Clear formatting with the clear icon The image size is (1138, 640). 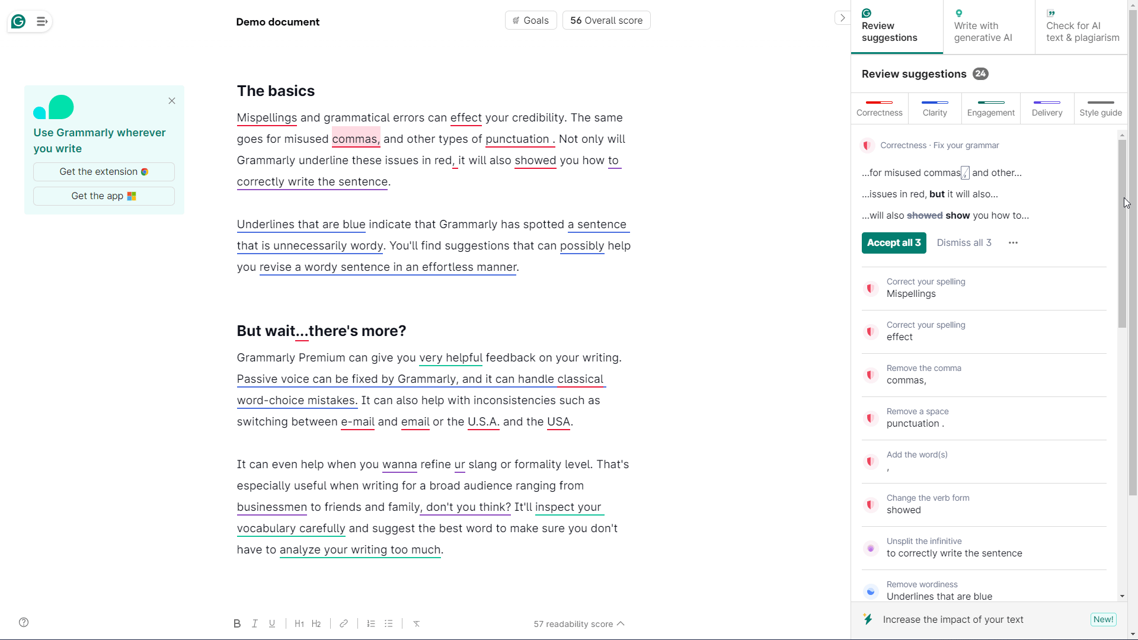[417, 623]
